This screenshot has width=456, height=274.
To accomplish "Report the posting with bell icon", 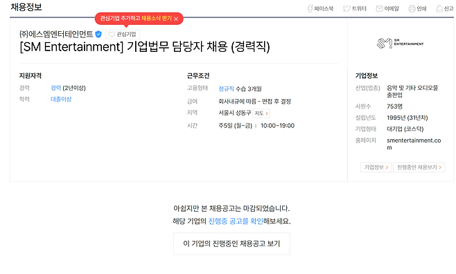I will pyautogui.click(x=444, y=9).
